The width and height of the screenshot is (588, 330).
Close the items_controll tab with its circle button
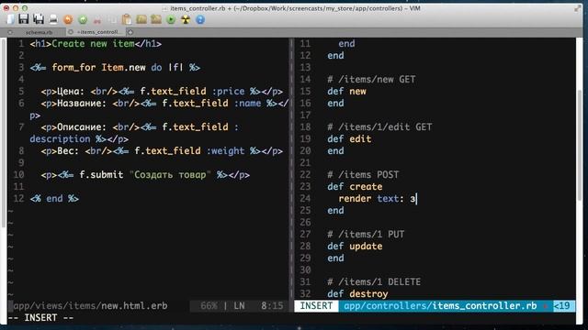(70, 32)
